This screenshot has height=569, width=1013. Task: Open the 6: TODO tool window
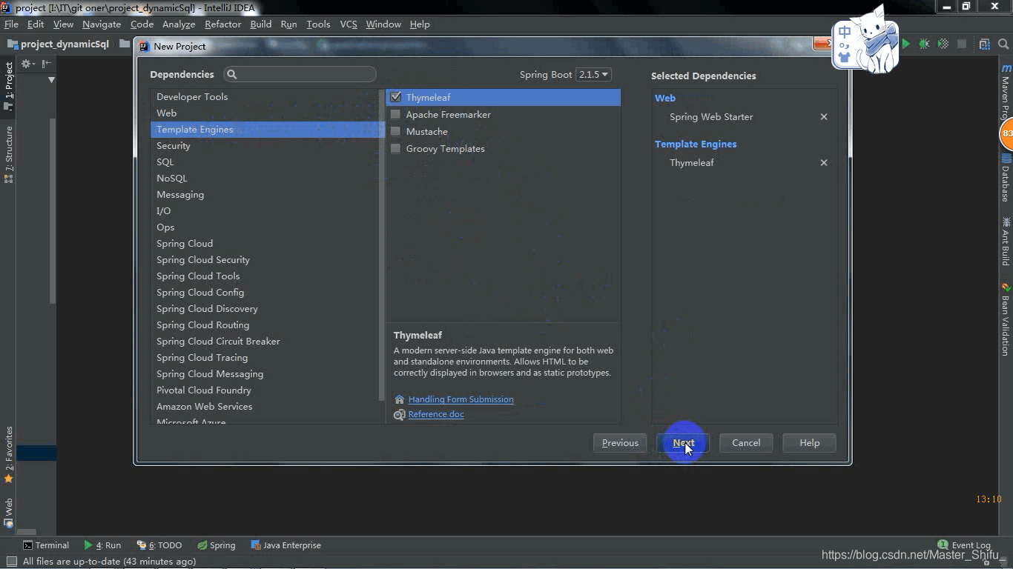(x=159, y=545)
